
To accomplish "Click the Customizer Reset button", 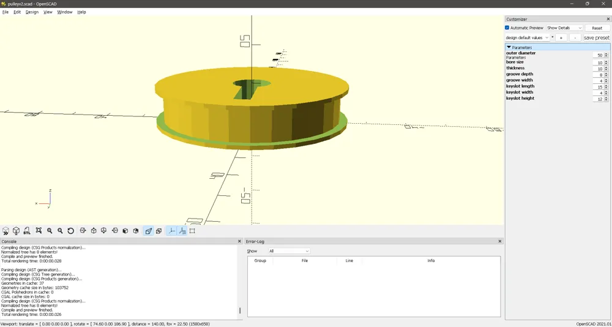I will [597, 28].
